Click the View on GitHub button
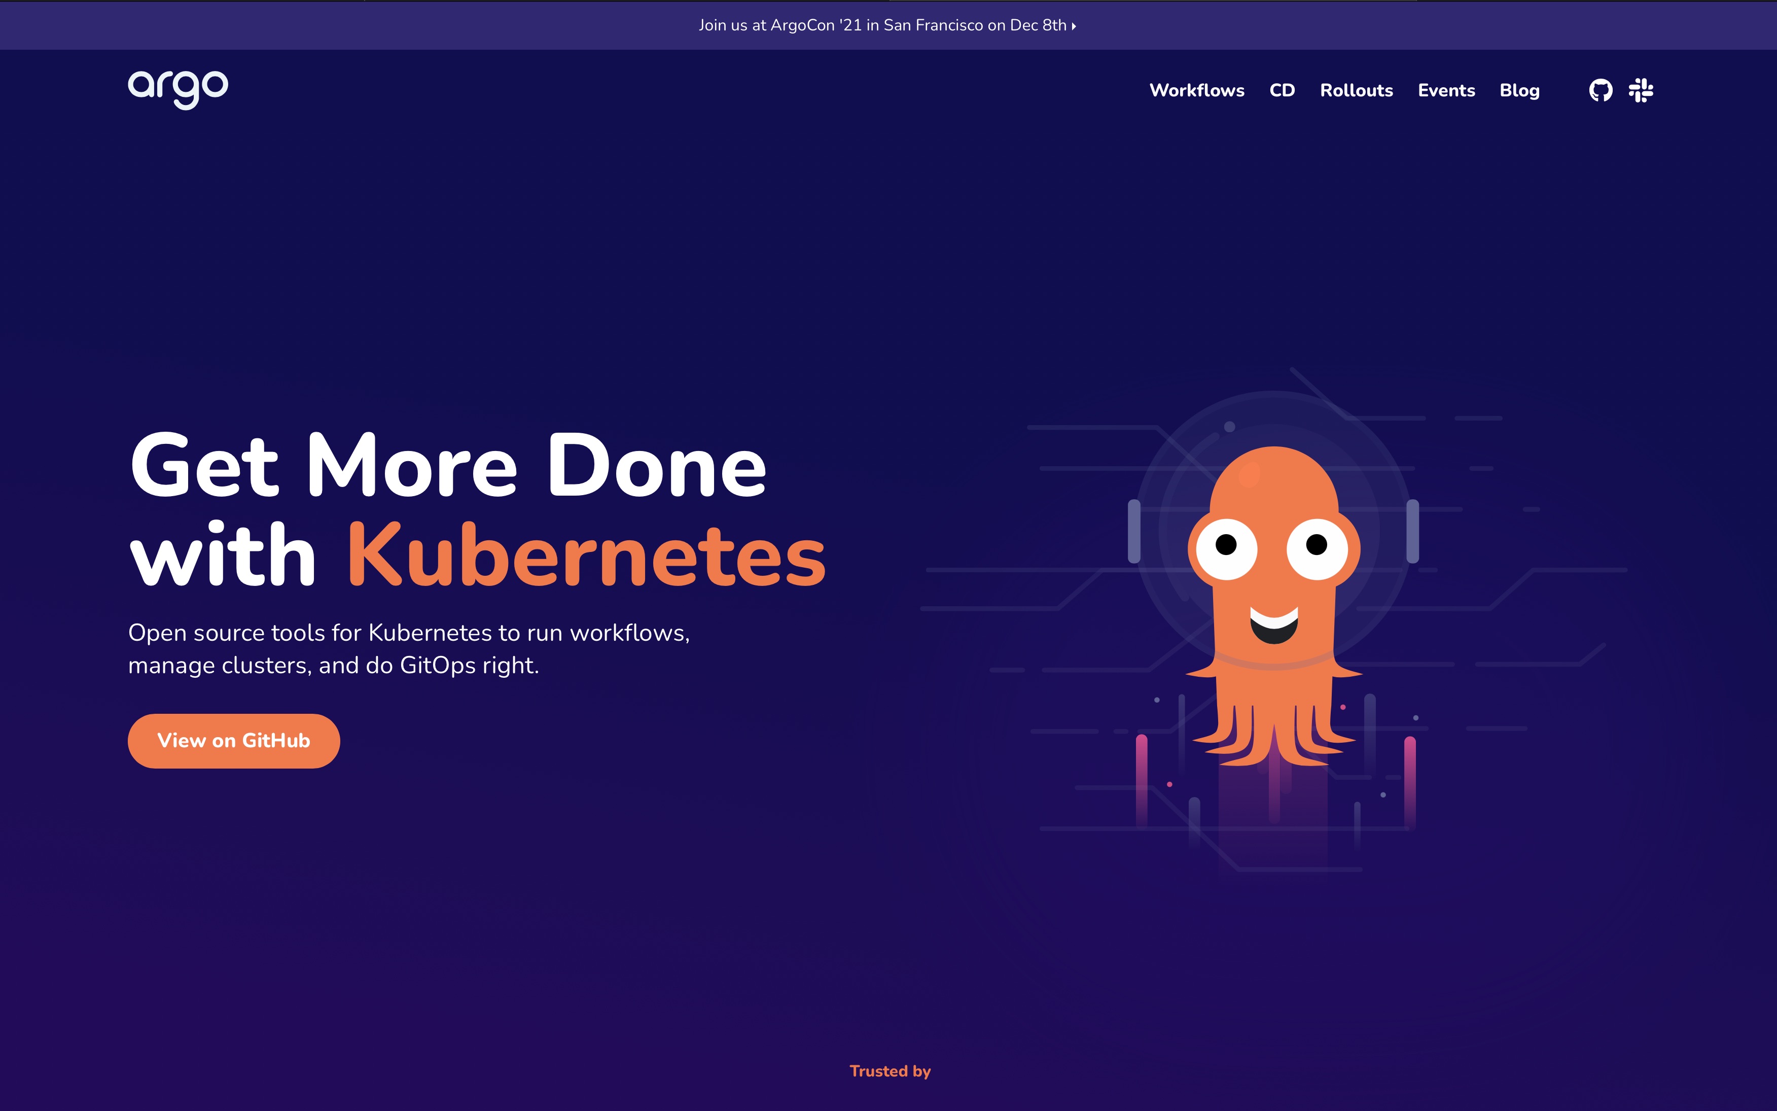1777x1111 pixels. click(233, 741)
